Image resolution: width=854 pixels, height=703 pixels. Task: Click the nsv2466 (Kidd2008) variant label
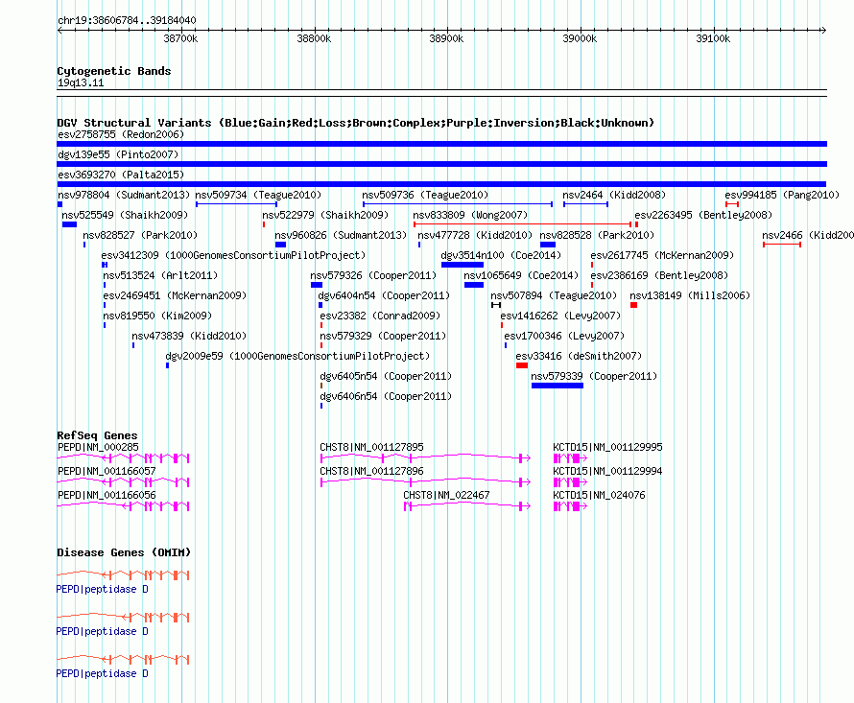click(808, 235)
